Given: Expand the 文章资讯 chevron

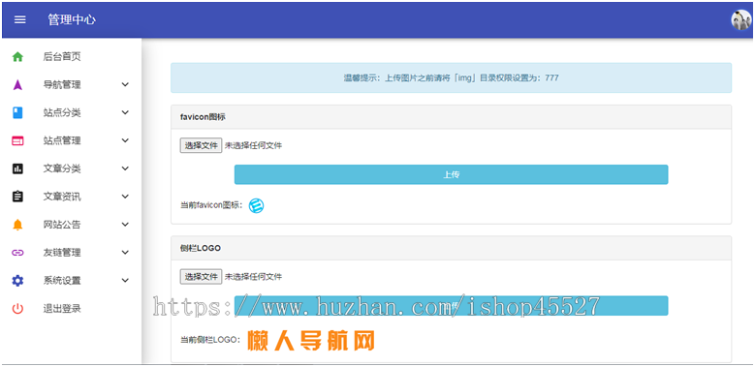Looking at the screenshot, I should [x=125, y=197].
